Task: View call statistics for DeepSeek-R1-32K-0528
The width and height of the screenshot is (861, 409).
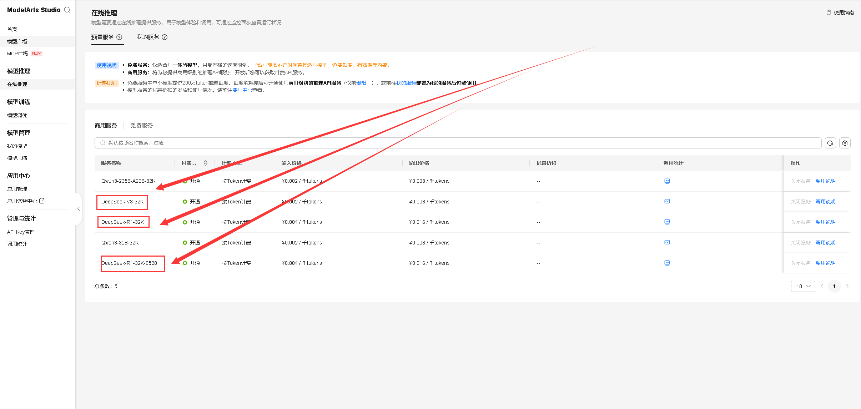Action: coord(667,263)
